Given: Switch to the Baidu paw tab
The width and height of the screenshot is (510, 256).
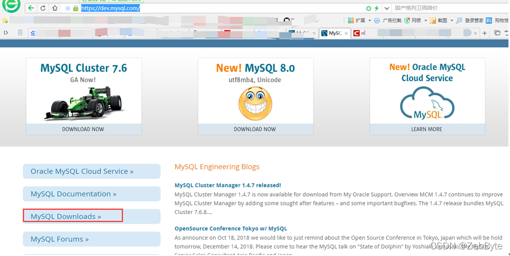Looking at the screenshot, I should 33,33.
